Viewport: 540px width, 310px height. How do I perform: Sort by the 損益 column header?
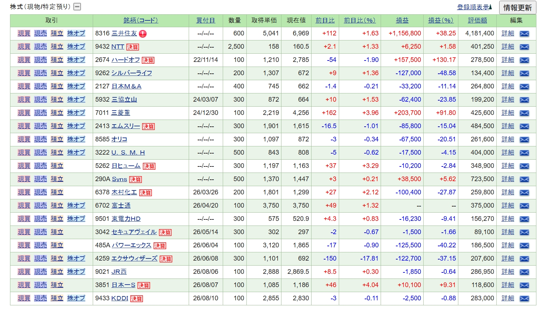point(402,20)
